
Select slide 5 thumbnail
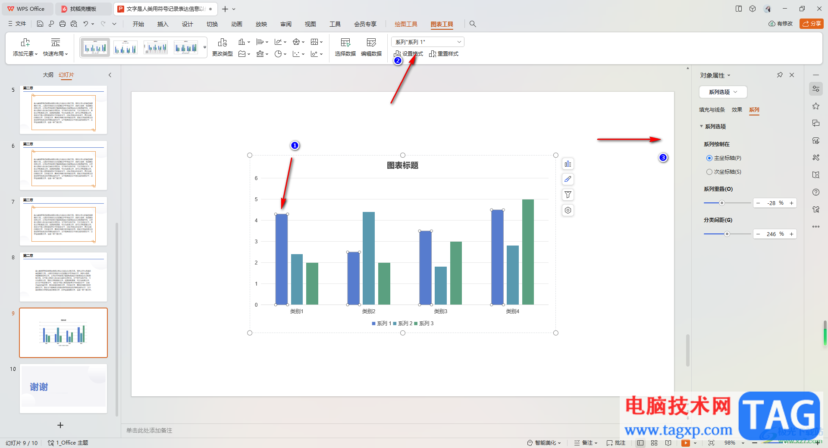pos(63,109)
